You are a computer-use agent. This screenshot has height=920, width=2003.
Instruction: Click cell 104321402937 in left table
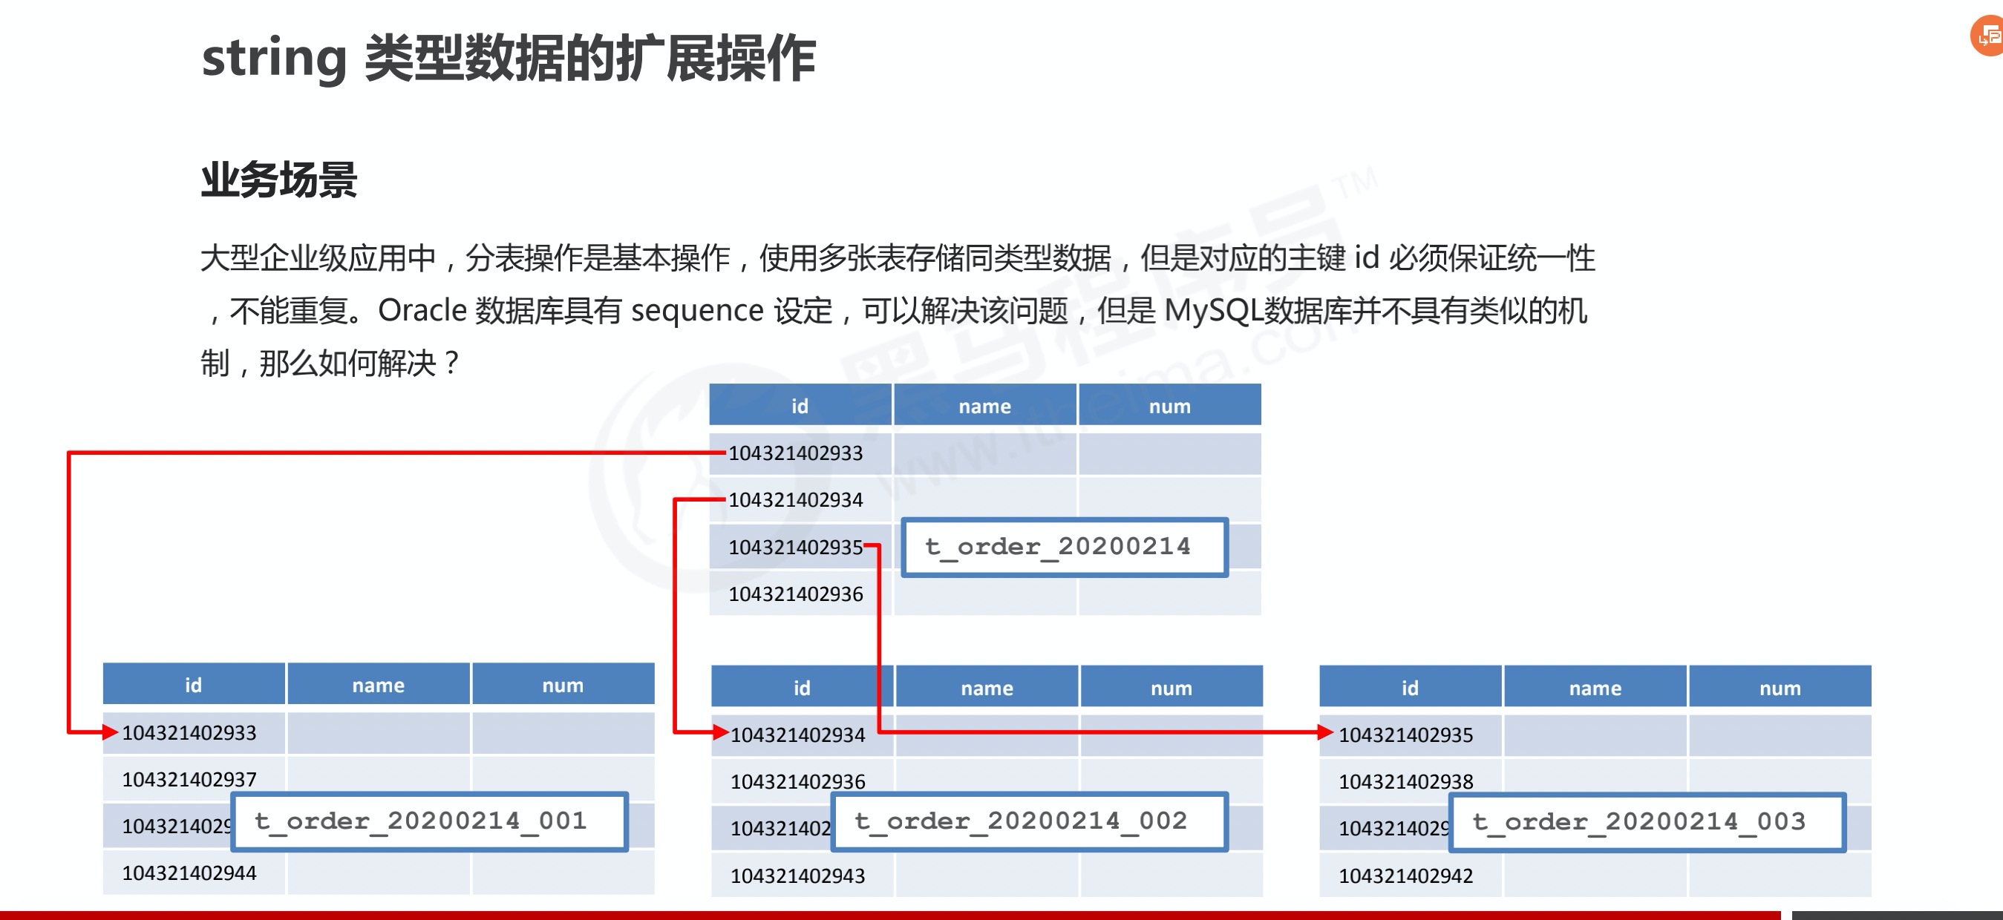189,779
